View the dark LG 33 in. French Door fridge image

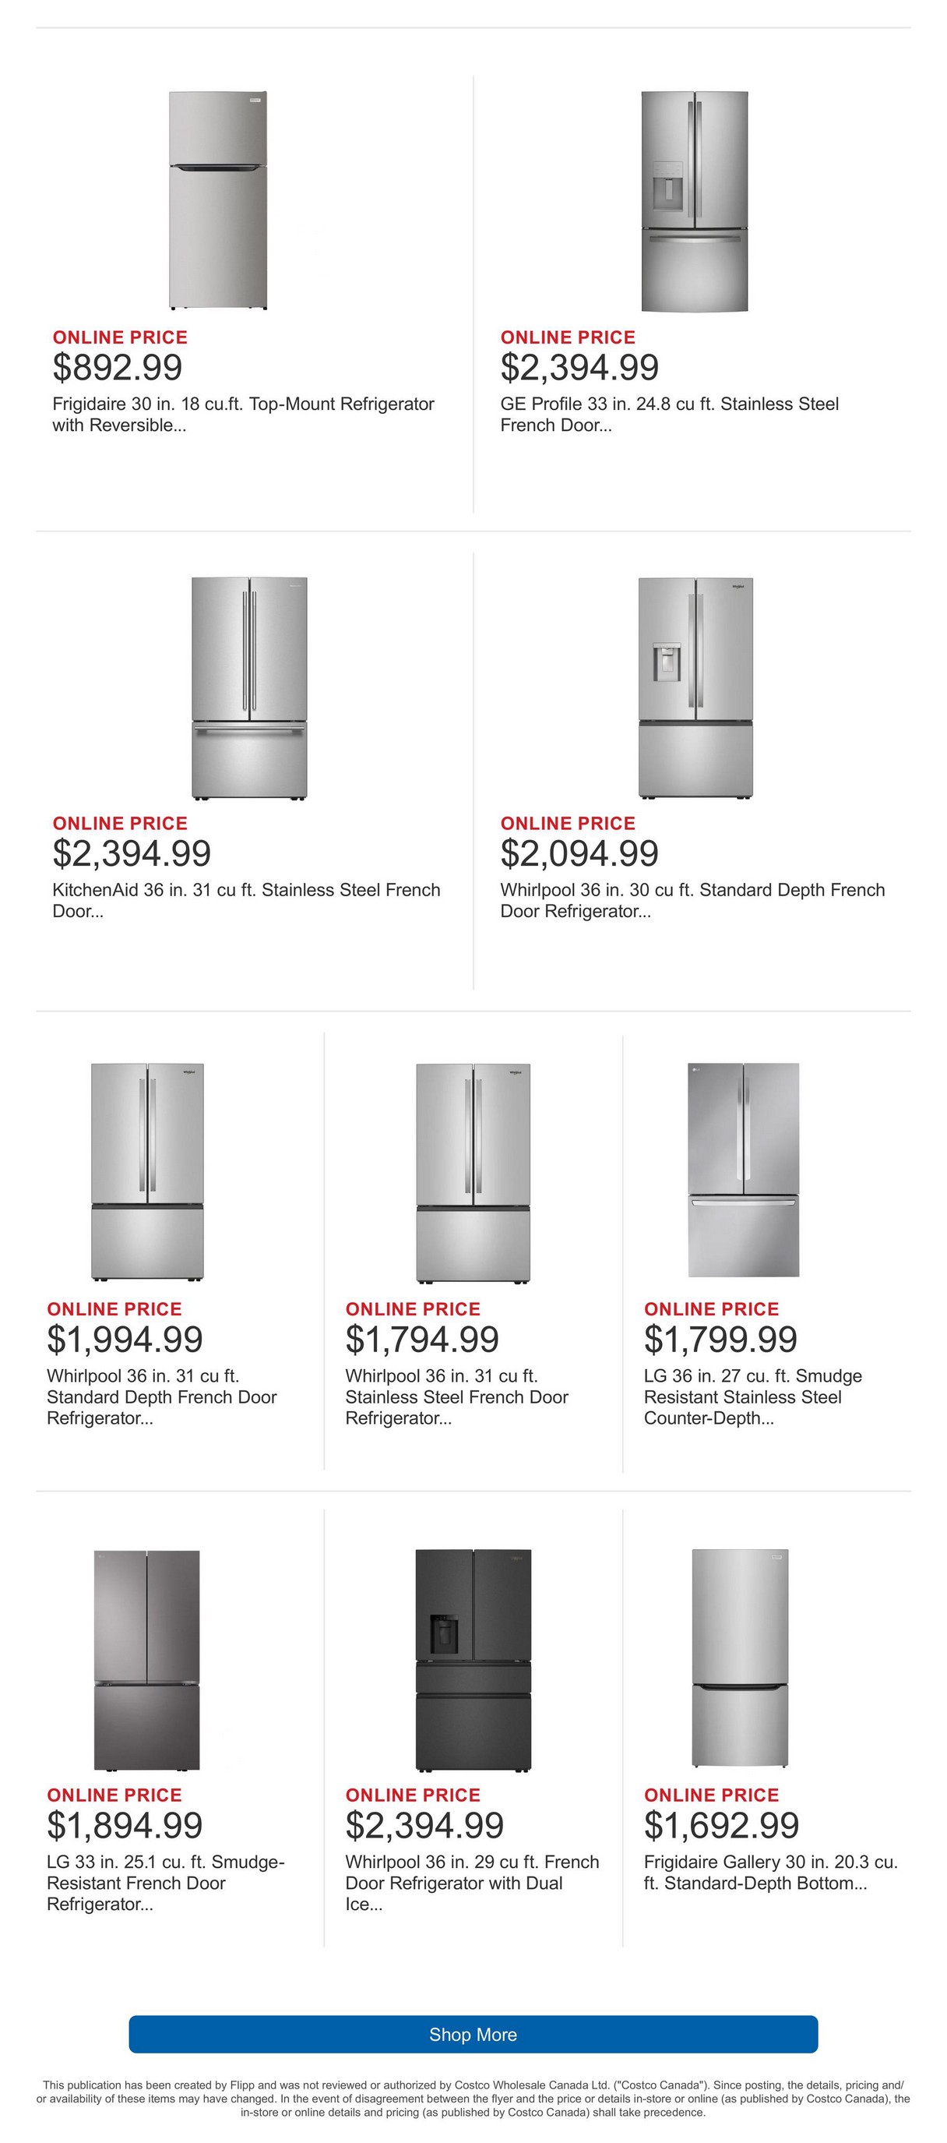(x=147, y=1660)
